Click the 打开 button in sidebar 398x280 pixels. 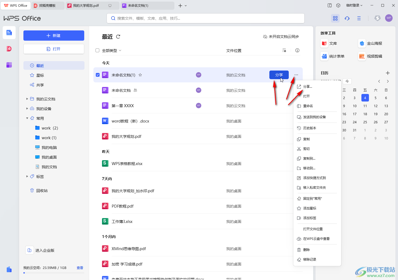pos(54,49)
